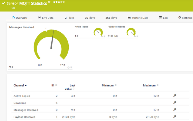Viewport: 193px width, 121px height.
Task: Open the Historic Data tab
Action: pos(138,18)
